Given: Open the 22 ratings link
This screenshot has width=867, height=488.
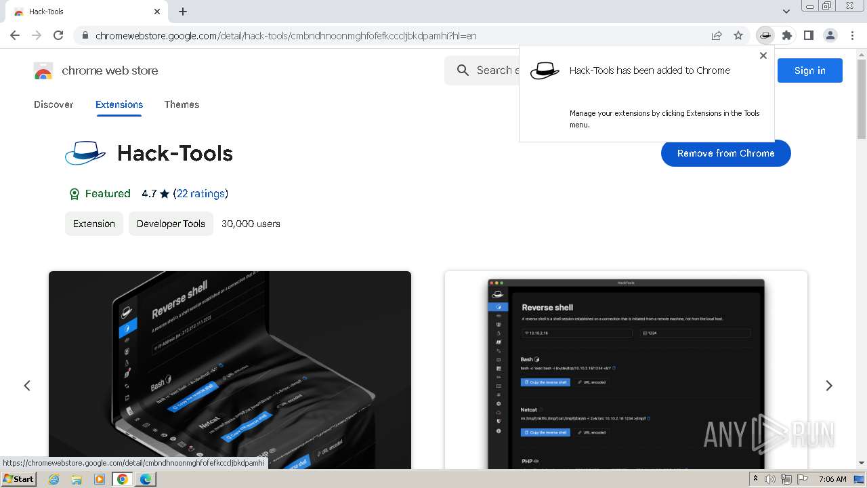Looking at the screenshot, I should point(201,193).
